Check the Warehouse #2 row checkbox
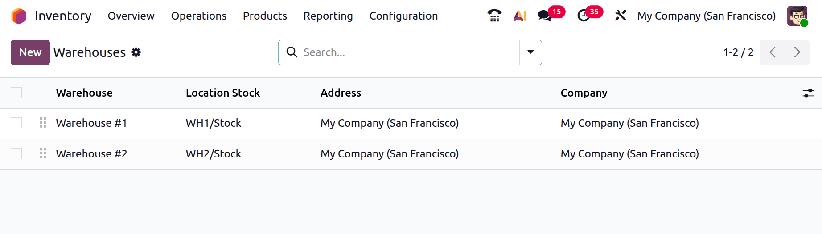The image size is (822, 234). point(16,153)
